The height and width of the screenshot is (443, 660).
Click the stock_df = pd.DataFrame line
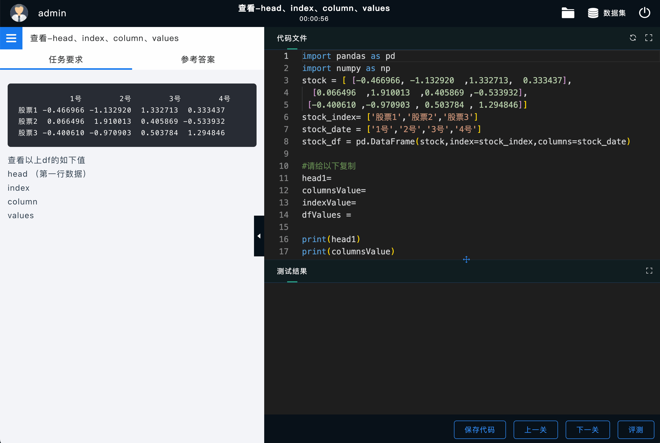click(466, 142)
